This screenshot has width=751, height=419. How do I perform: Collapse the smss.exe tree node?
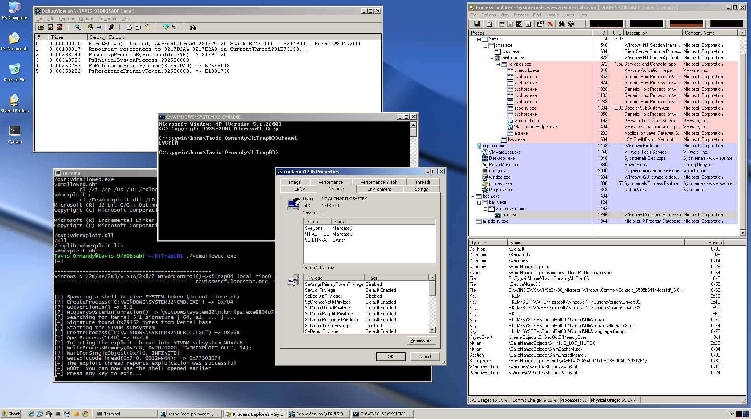coord(485,46)
